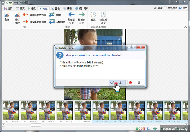Jump to first frame double-arrow icon
190x132 pixels.
click(155, 129)
